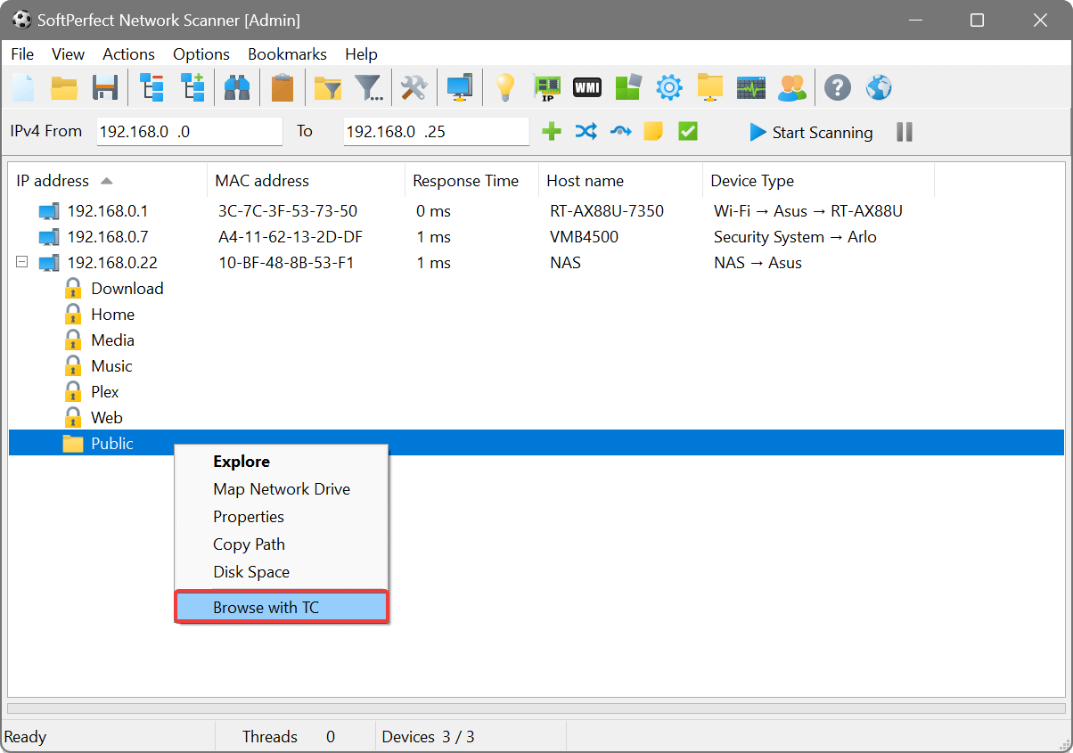Click host name VMB4500
Screen dimensions: 1073x753
pos(584,237)
